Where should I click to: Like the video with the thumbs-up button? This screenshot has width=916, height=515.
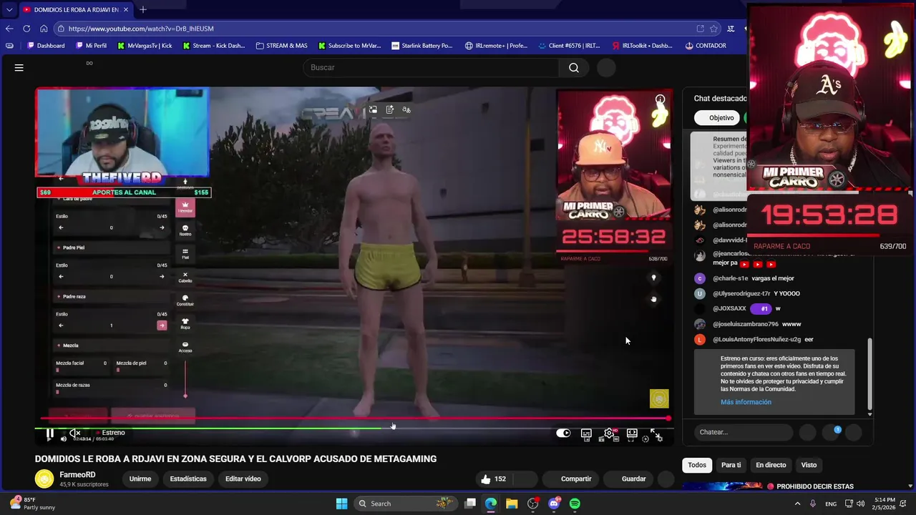point(493,479)
